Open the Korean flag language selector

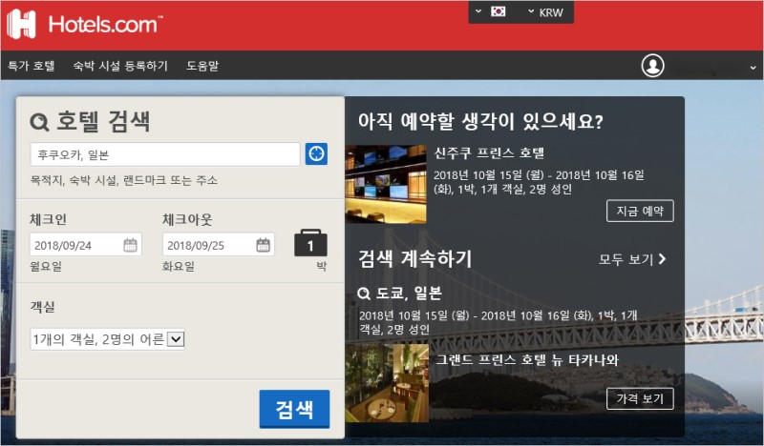click(x=492, y=11)
